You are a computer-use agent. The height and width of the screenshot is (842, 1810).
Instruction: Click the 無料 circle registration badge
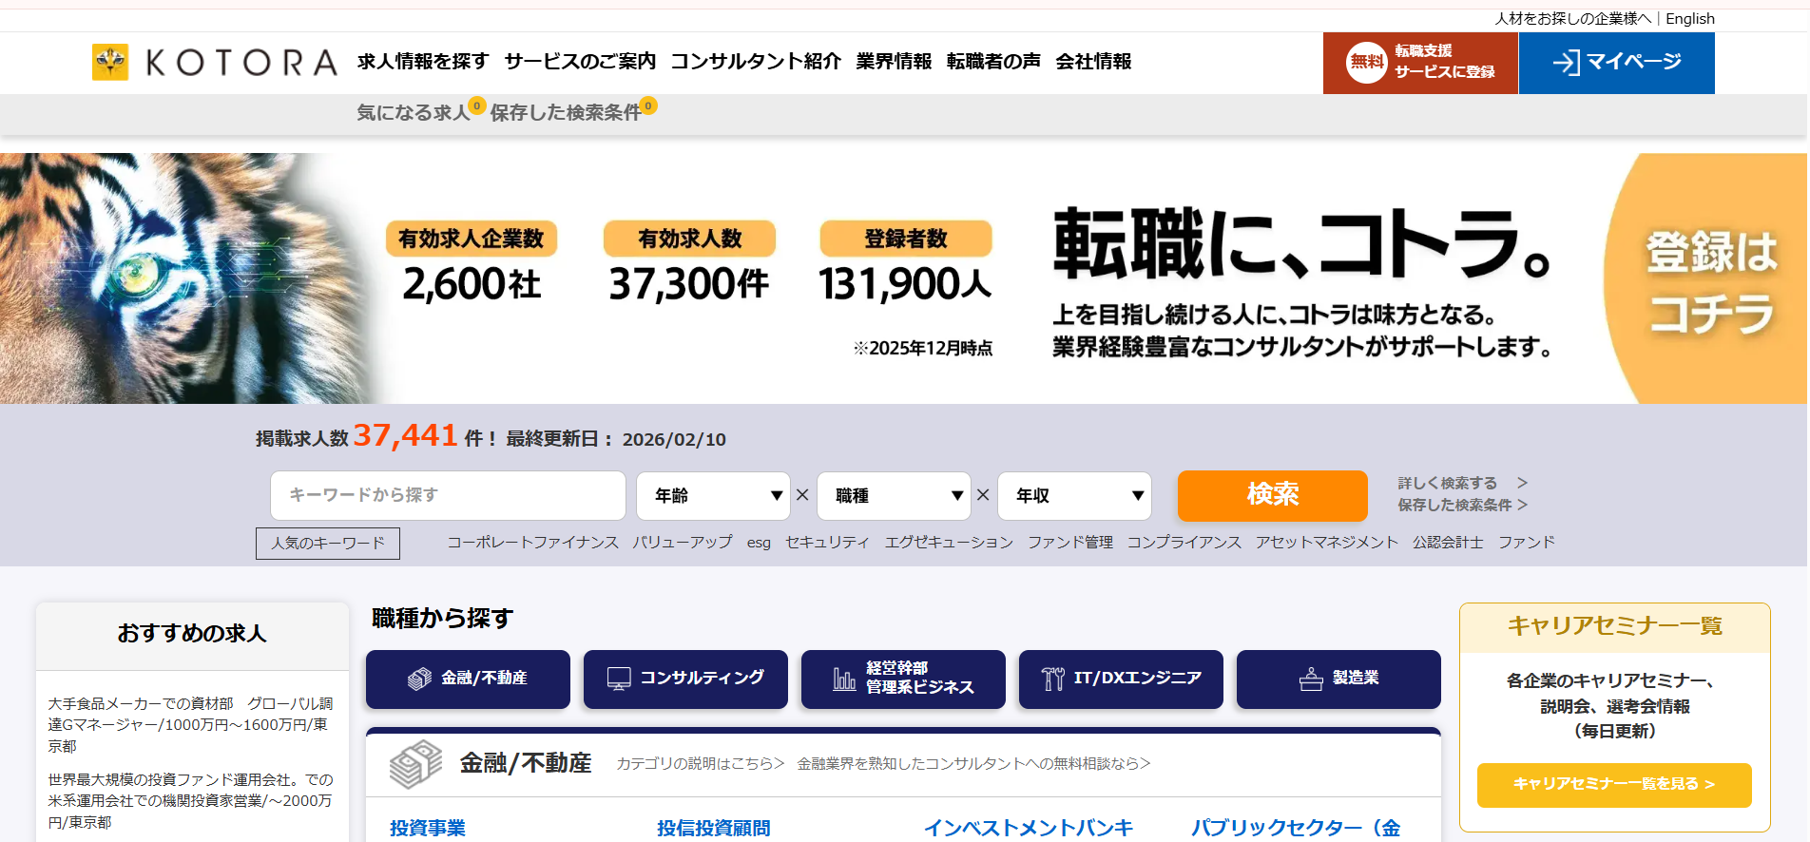pos(1366,63)
